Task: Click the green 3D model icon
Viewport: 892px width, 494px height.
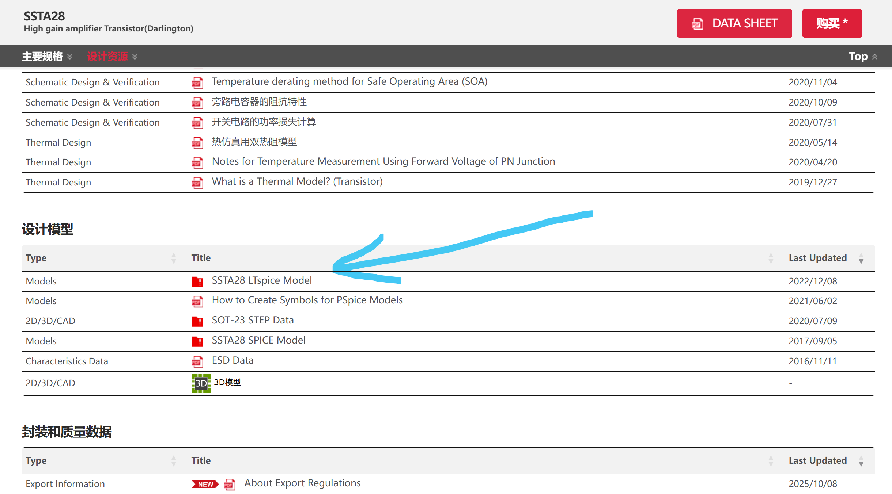Action: tap(201, 383)
